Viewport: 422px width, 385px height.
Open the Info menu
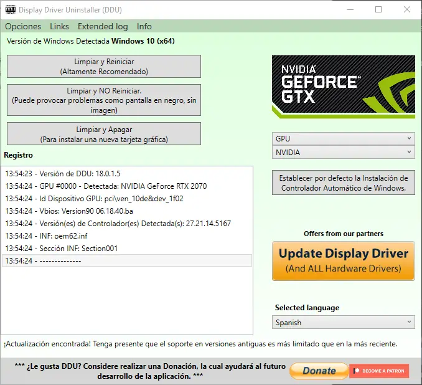[144, 26]
